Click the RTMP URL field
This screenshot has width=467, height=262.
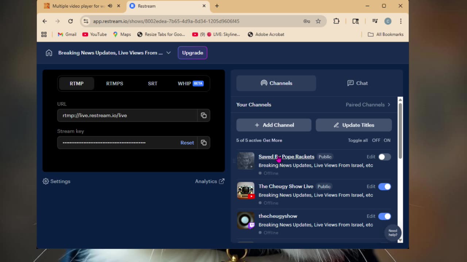pos(127,115)
